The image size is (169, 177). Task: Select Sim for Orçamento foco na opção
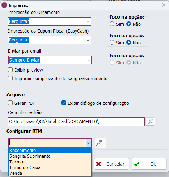(112, 24)
